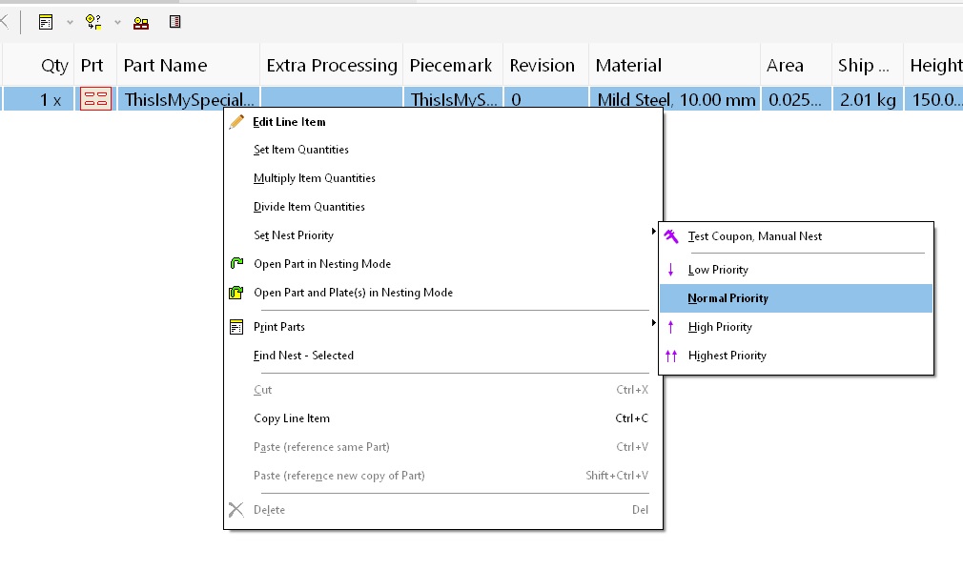Viewport: 963px width, 570px height.
Task: Open dropdown arrow beside query parts icon
Action: (117, 23)
